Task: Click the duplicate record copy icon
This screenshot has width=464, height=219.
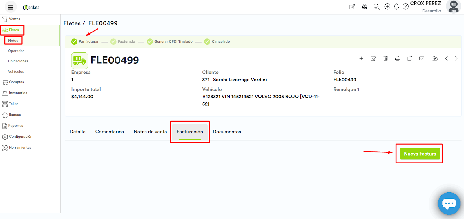Action: 409,59
